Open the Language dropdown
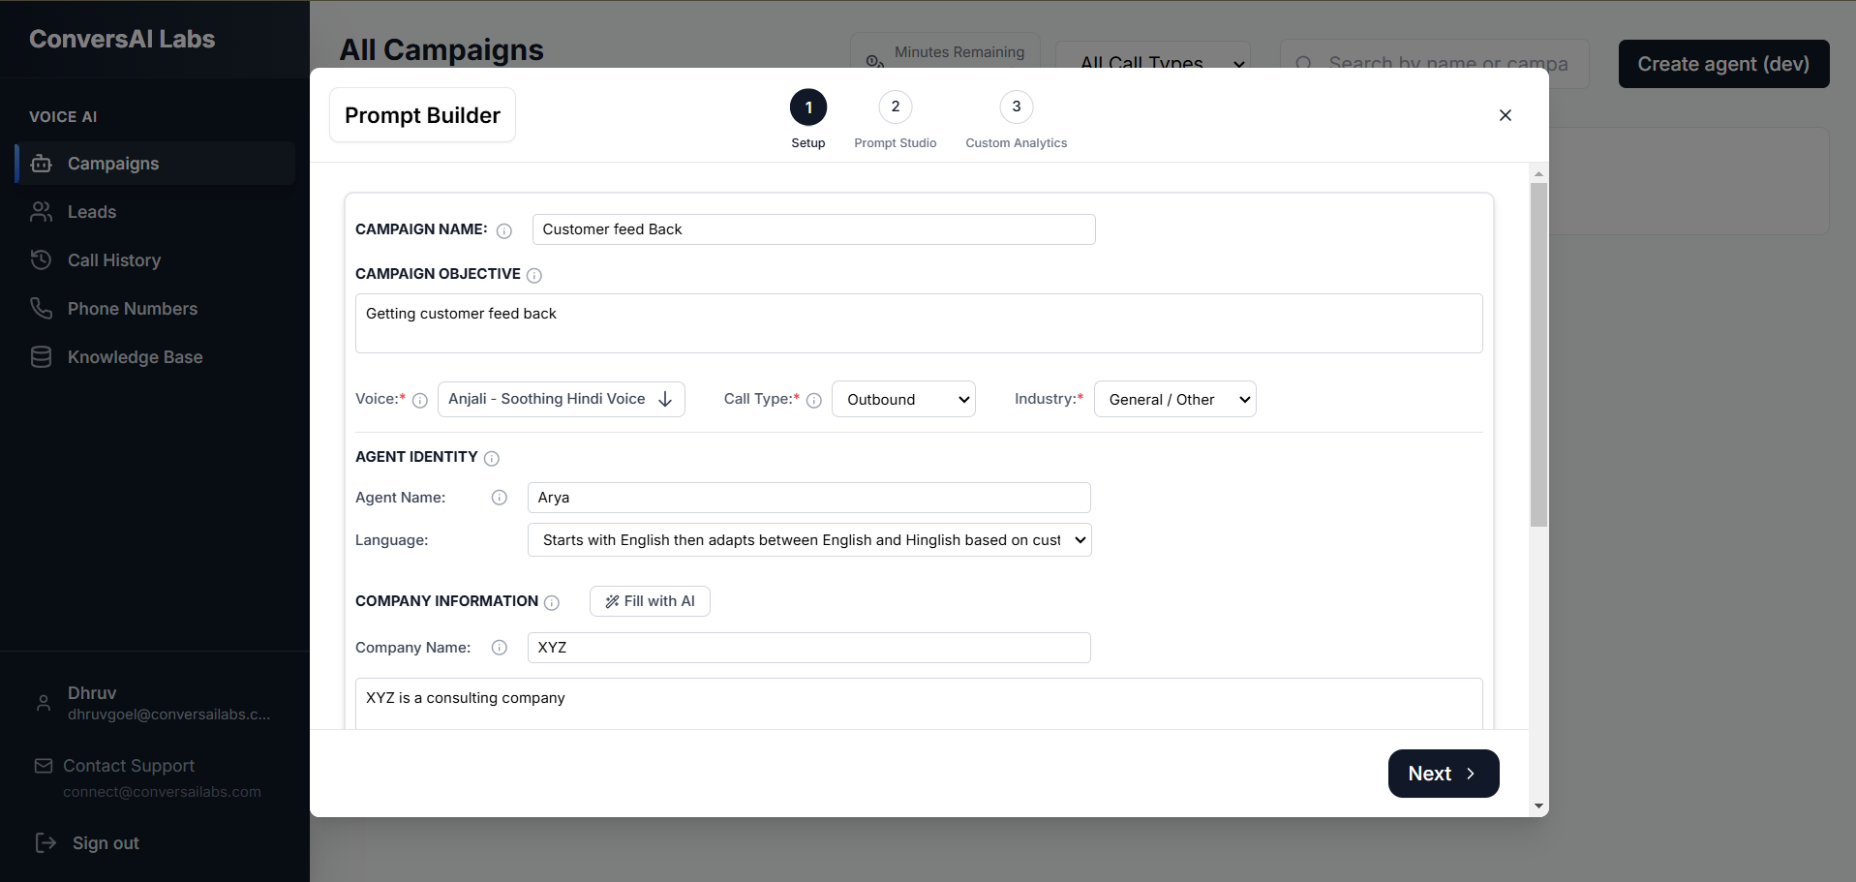 pyautogui.click(x=809, y=540)
